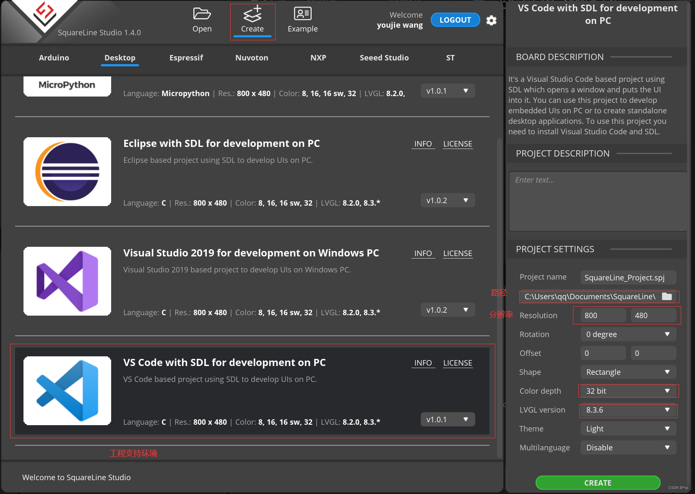
Task: Open settings via the gear icon
Action: pos(491,20)
